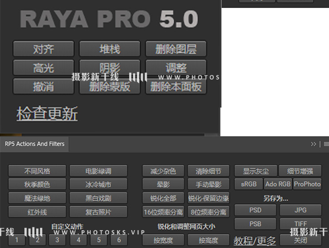Click the 删除蒙版 button
329x248 pixels.
110,87
